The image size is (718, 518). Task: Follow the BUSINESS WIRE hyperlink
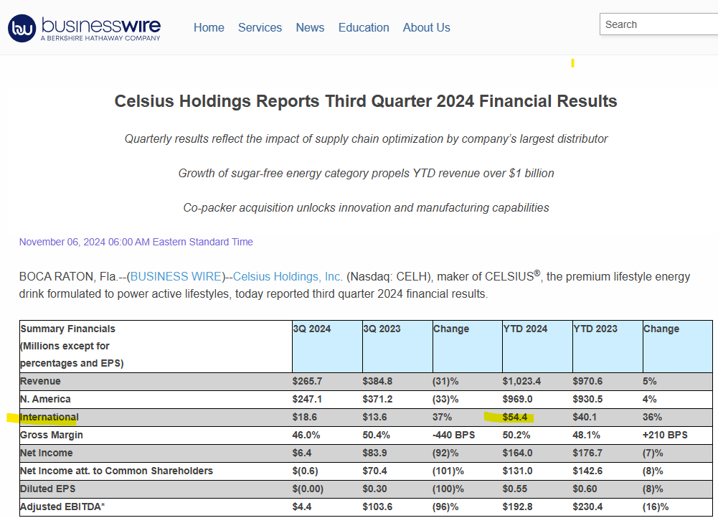click(x=176, y=277)
